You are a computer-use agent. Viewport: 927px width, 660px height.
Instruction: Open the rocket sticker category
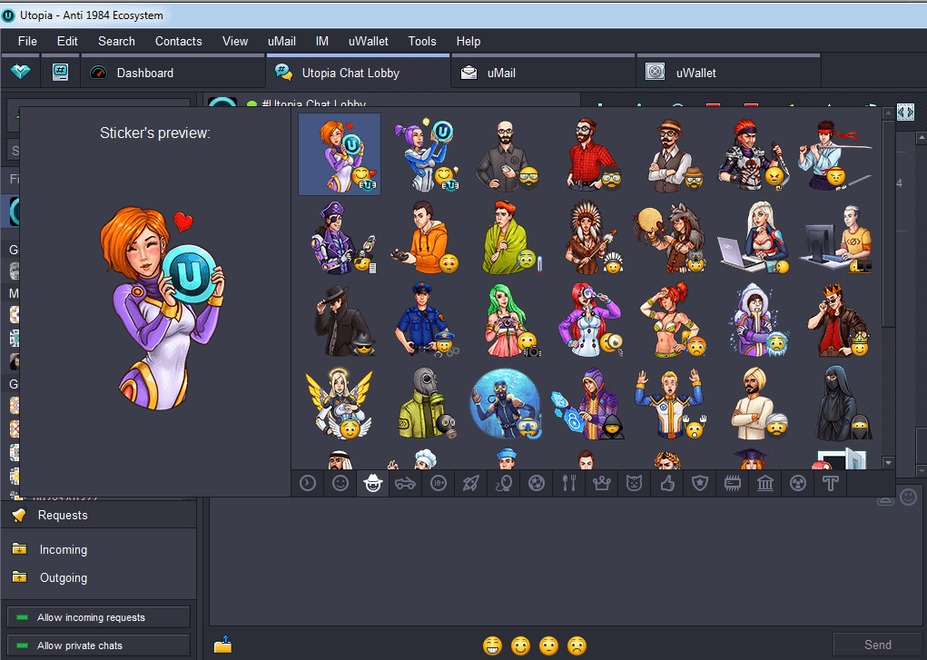(x=471, y=484)
